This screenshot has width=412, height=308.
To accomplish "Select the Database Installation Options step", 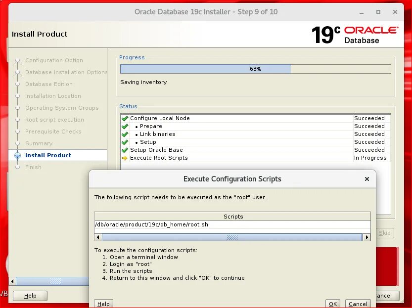I will click(66, 72).
